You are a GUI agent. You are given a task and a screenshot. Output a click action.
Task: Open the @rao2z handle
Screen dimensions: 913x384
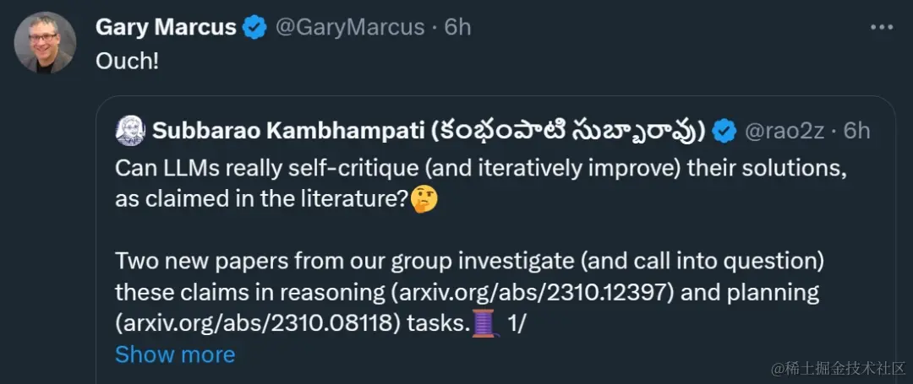pos(785,132)
